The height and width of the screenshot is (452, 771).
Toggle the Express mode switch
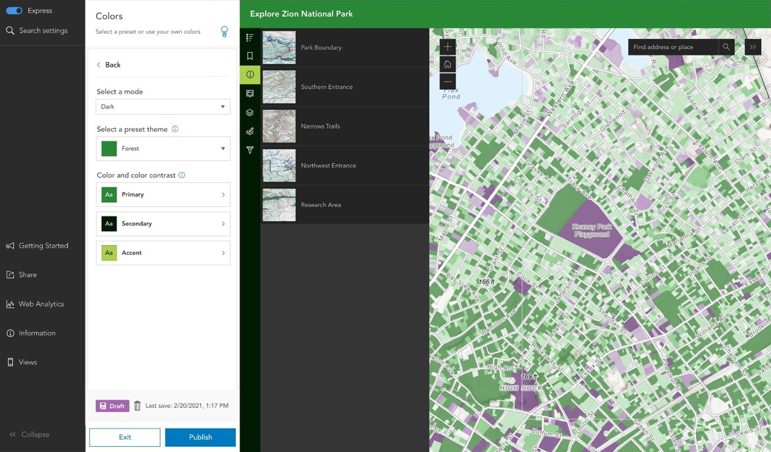(14, 11)
